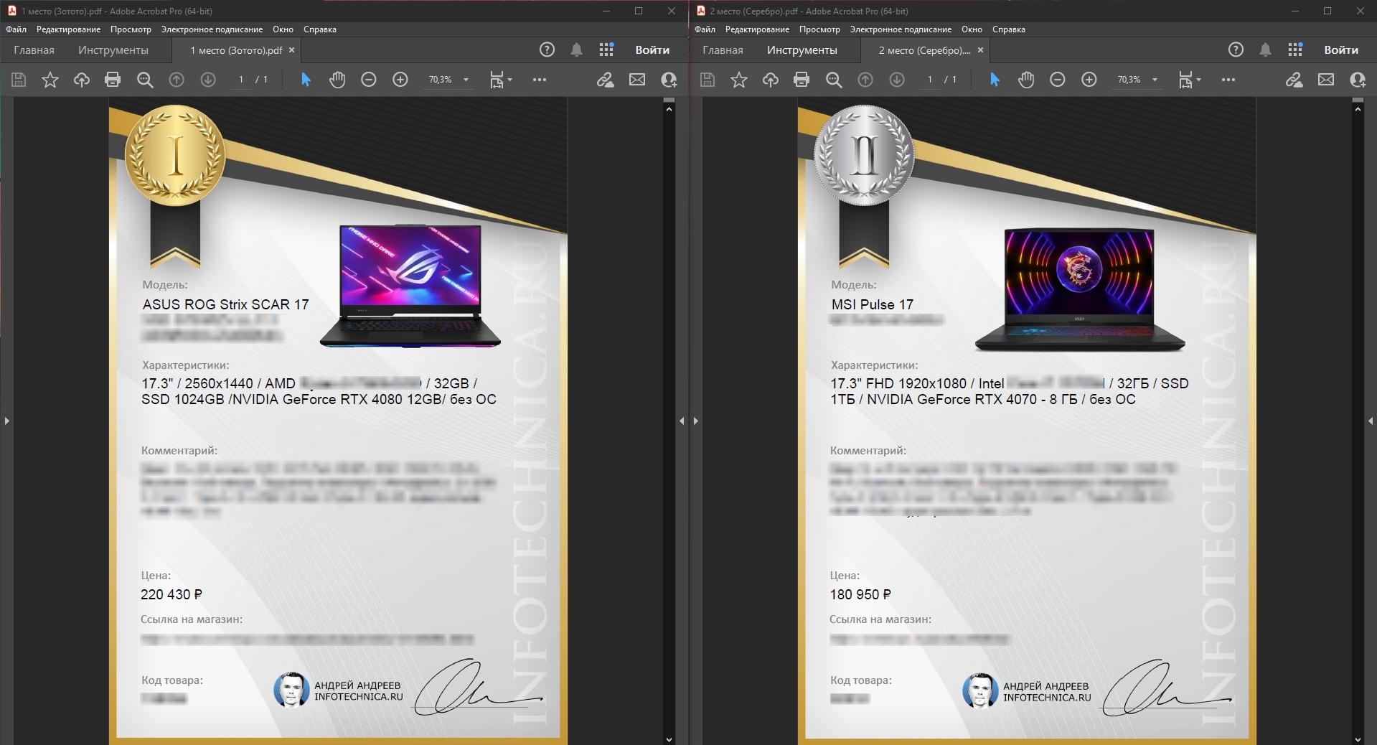
Task: Zoom in button in left Acrobat window
Action: (400, 80)
